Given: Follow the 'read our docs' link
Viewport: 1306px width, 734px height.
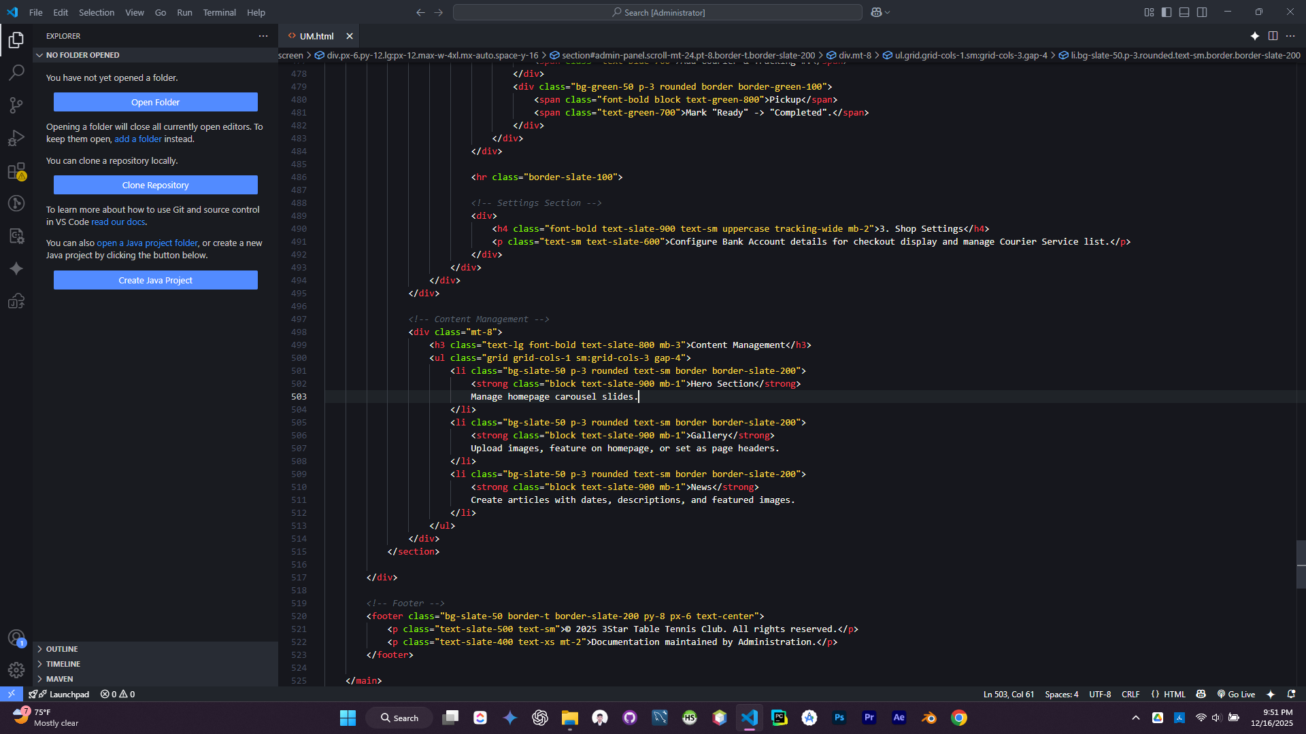Looking at the screenshot, I should coord(118,222).
